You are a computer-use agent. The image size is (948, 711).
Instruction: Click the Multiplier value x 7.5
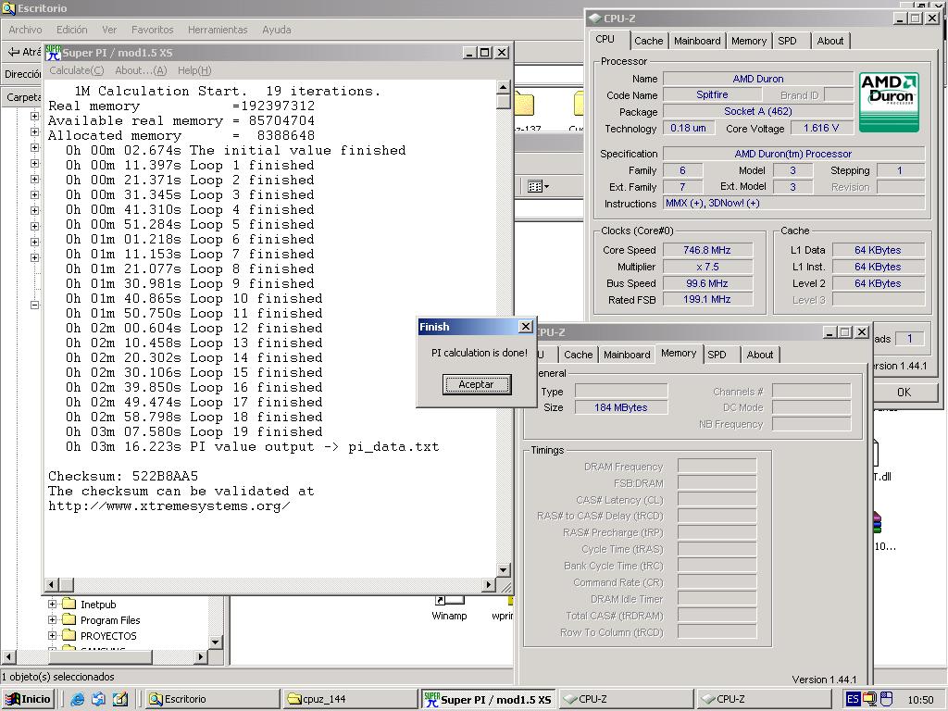(707, 267)
